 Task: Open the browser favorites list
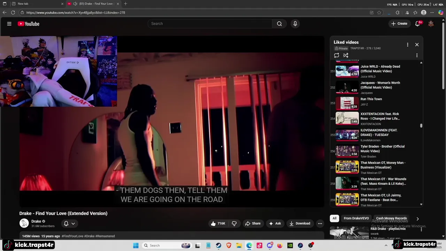point(415,13)
